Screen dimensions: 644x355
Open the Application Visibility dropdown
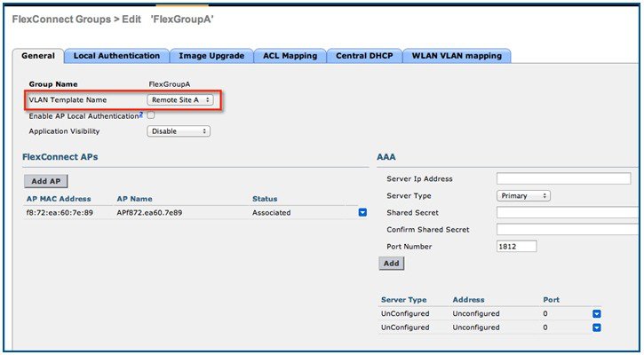[179, 131]
